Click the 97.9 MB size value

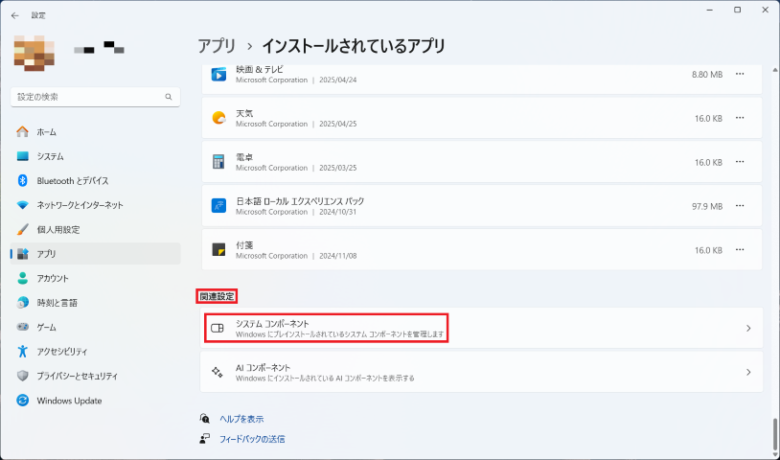pos(707,206)
